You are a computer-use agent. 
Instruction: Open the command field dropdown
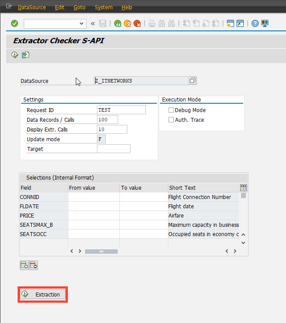[82, 23]
